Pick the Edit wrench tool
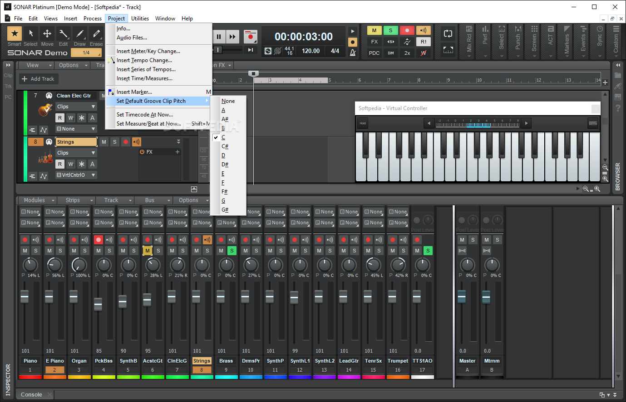The width and height of the screenshot is (626, 402). pos(64,34)
